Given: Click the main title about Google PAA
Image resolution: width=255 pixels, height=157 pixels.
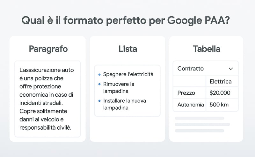Looking at the screenshot, I should [126, 21].
